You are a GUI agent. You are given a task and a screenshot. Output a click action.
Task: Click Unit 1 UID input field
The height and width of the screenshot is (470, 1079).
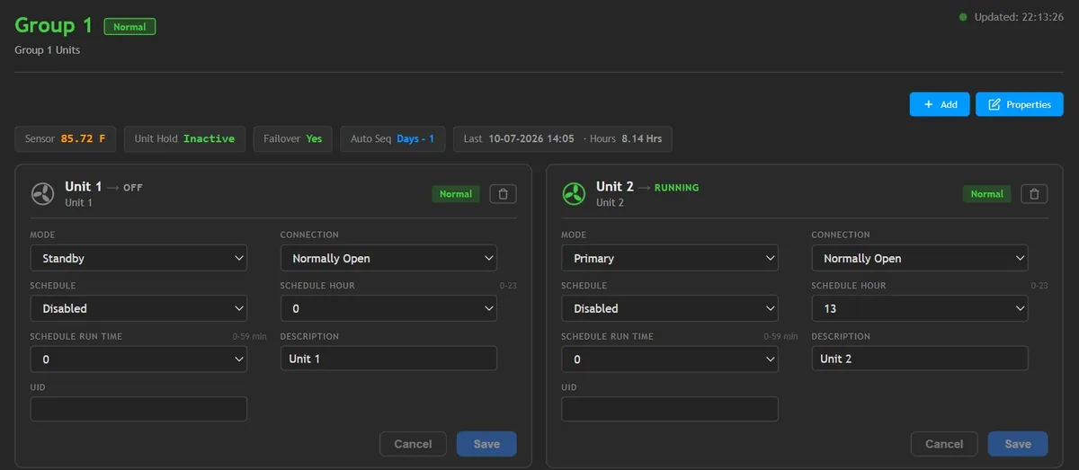coord(138,409)
